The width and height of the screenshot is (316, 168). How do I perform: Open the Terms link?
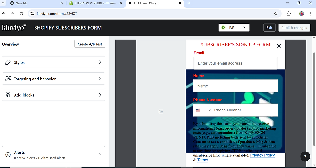[202, 160]
